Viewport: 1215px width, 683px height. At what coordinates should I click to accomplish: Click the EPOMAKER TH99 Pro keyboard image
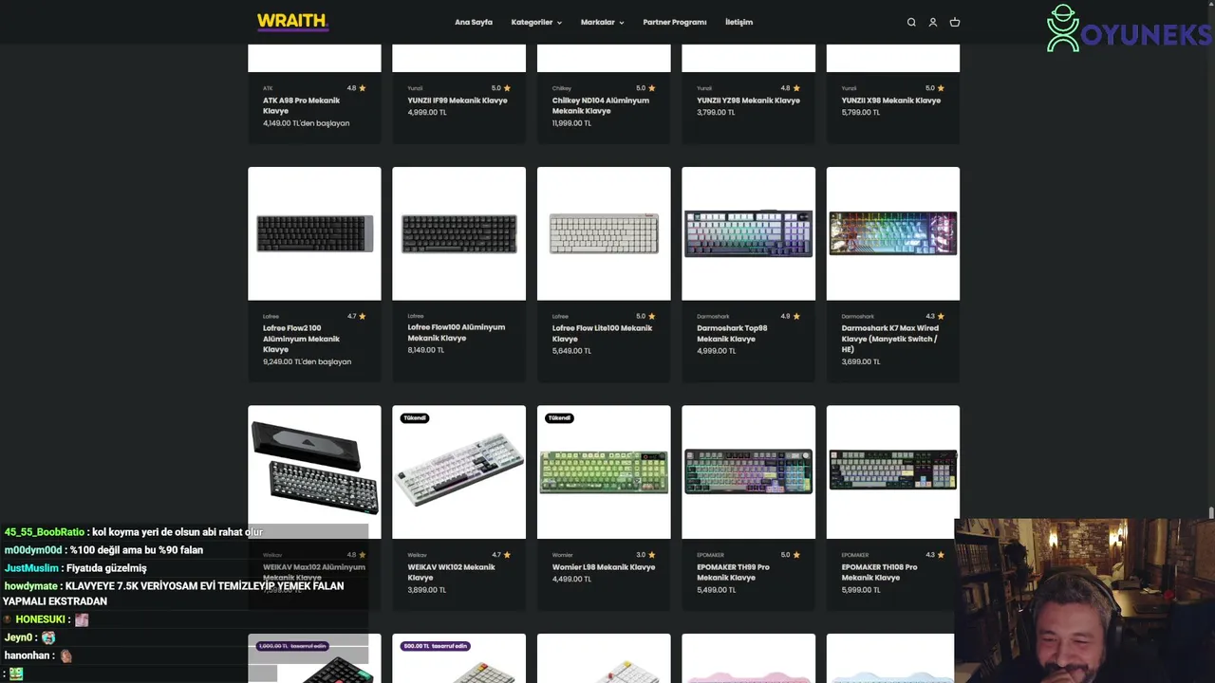pyautogui.click(x=748, y=472)
